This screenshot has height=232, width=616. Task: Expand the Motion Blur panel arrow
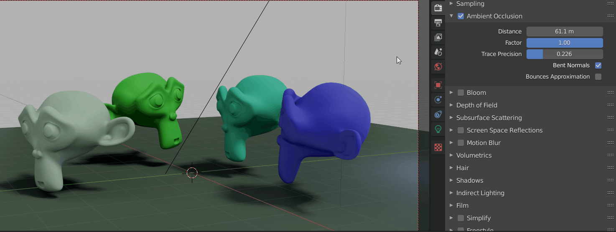click(451, 143)
